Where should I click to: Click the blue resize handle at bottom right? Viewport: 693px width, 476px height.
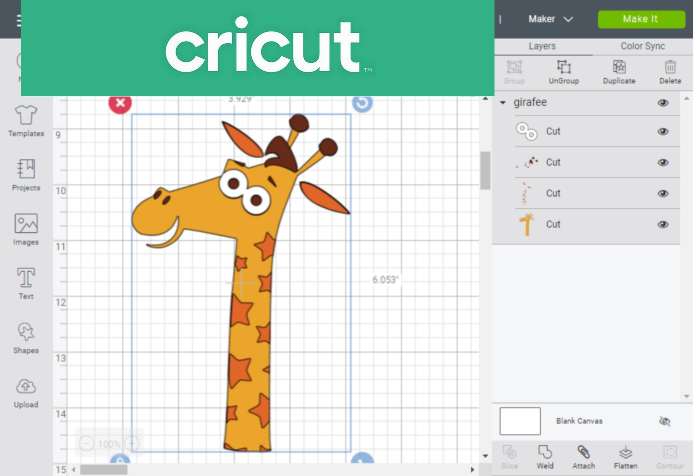point(362,458)
